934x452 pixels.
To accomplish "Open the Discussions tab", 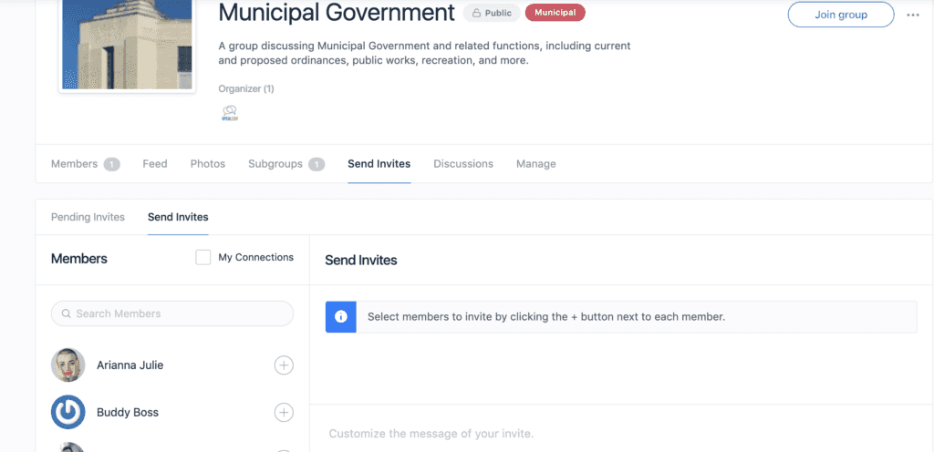I will pos(463,163).
